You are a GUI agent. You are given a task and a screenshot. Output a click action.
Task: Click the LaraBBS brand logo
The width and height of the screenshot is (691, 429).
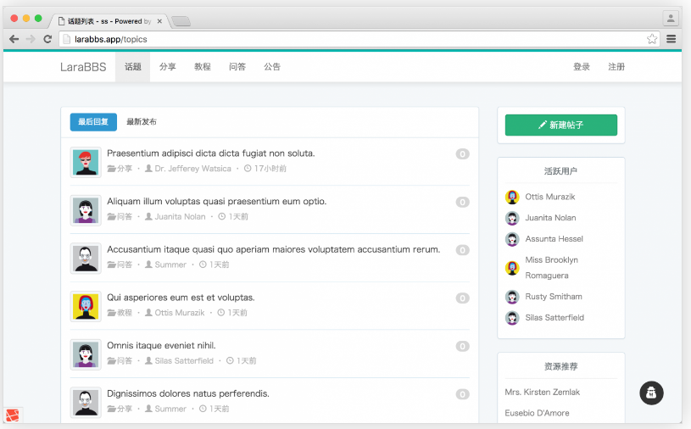tap(83, 67)
